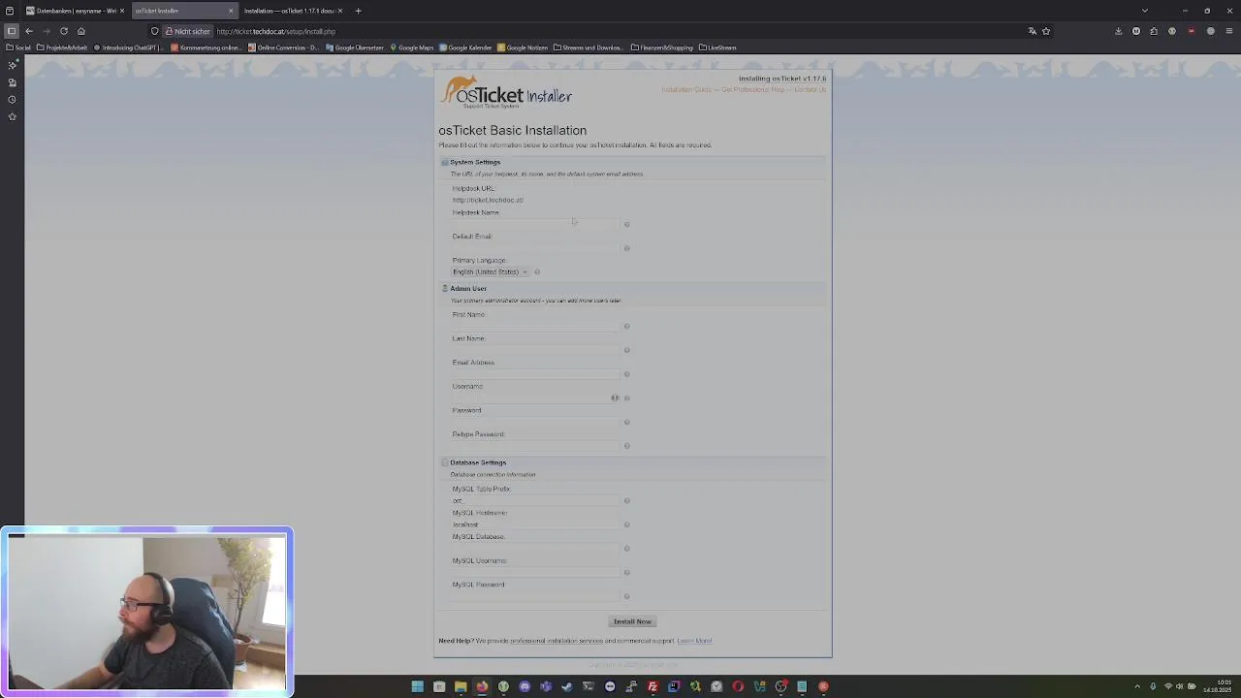Open the Firefox hamburger menu
Viewport: 1241px width, 698px height.
1228,31
